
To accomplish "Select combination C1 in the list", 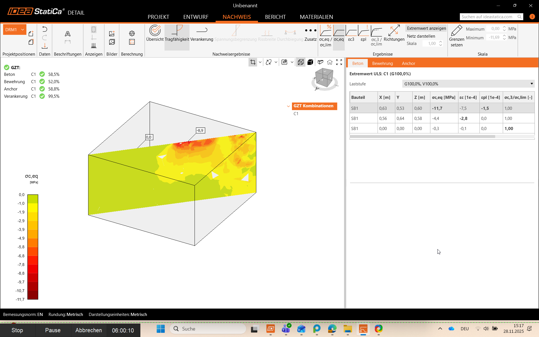I will (x=296, y=114).
